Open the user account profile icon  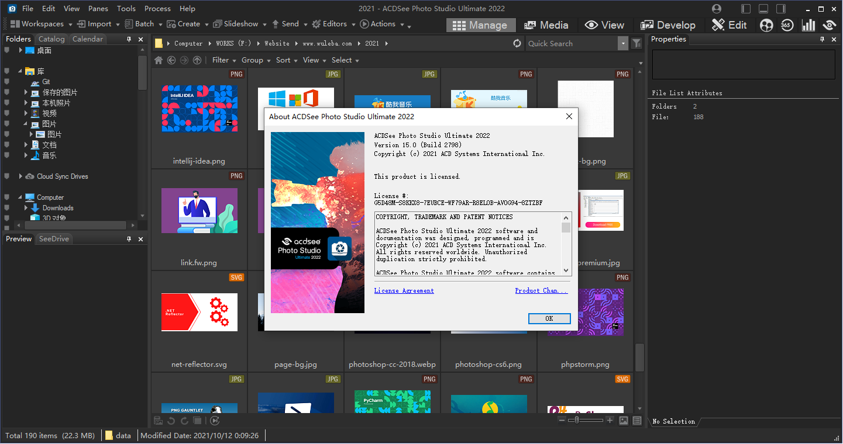717,9
